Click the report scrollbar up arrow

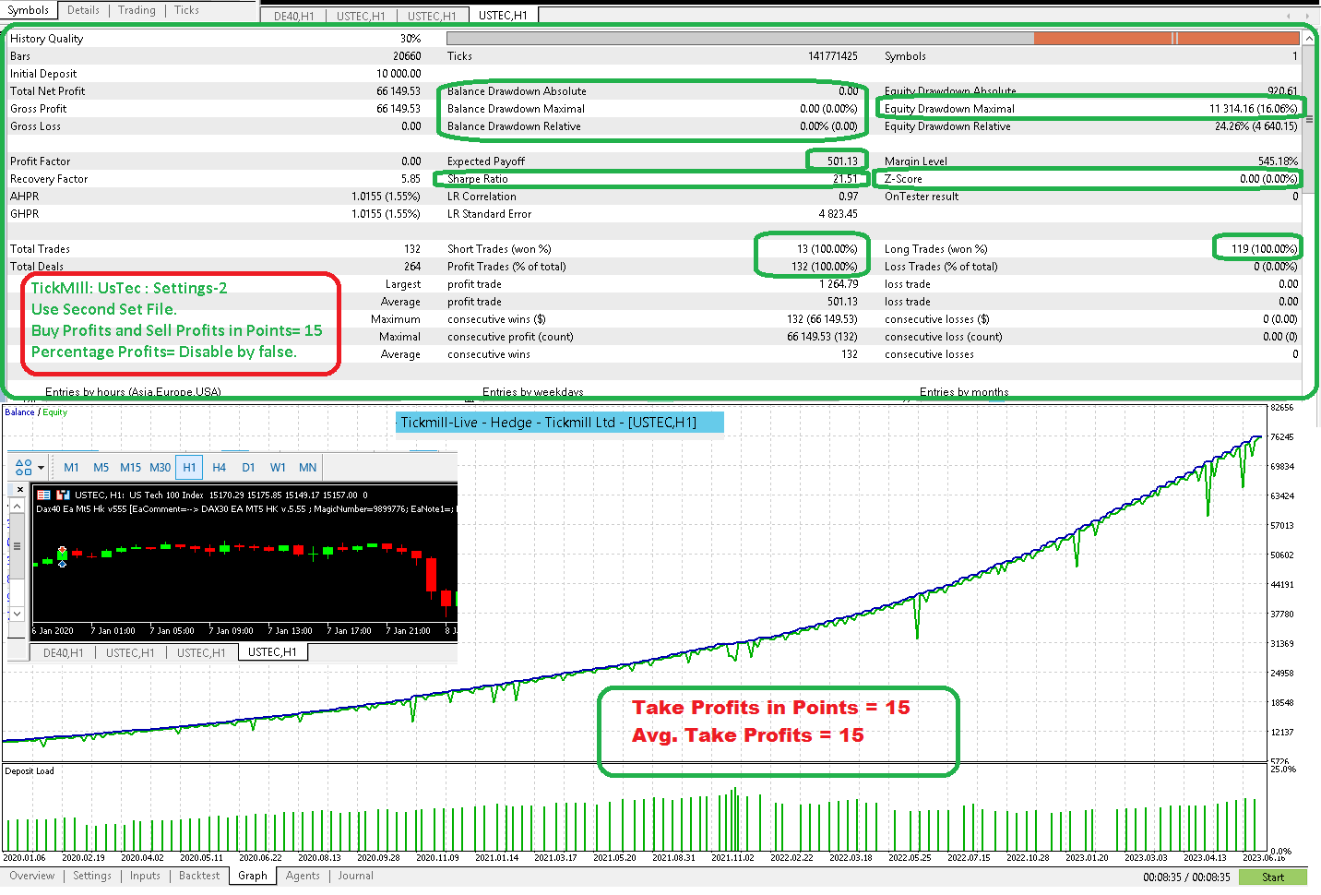[x=1308, y=39]
